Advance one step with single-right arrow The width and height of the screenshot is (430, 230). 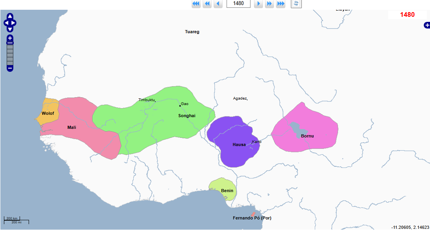coord(258,4)
